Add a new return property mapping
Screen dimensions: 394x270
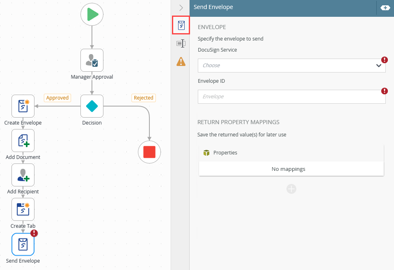(291, 189)
